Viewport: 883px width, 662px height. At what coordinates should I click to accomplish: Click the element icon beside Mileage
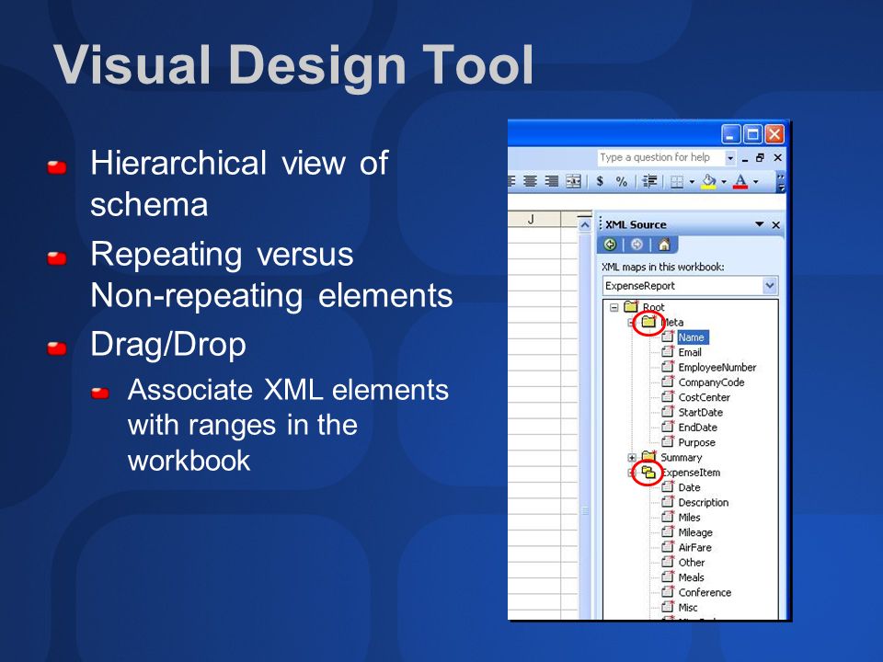tap(668, 531)
